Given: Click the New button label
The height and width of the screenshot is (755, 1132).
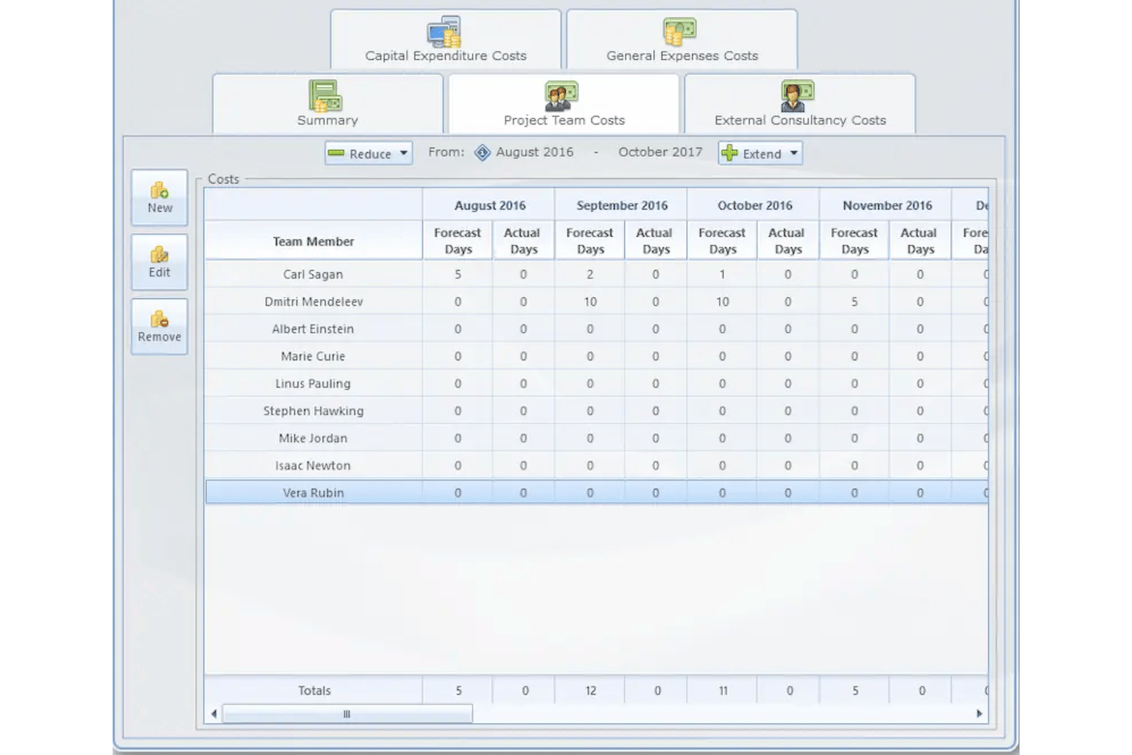Looking at the screenshot, I should point(160,208).
